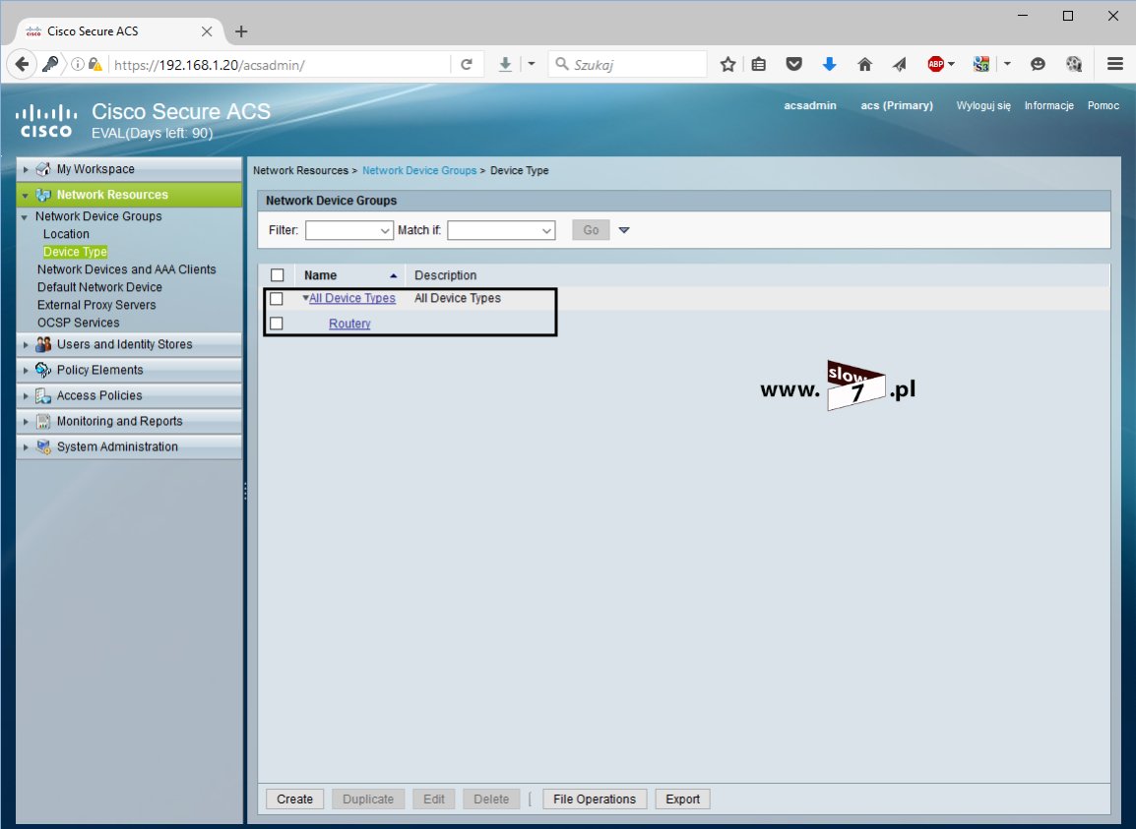Click the browser back arrow button
This screenshot has width=1136, height=829.
[22, 65]
